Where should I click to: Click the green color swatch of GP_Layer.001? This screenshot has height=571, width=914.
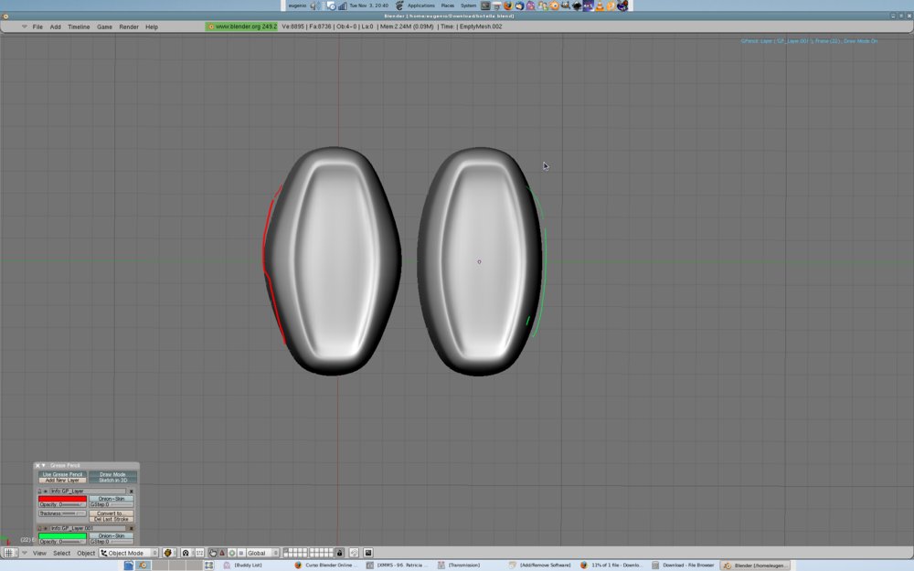point(62,536)
